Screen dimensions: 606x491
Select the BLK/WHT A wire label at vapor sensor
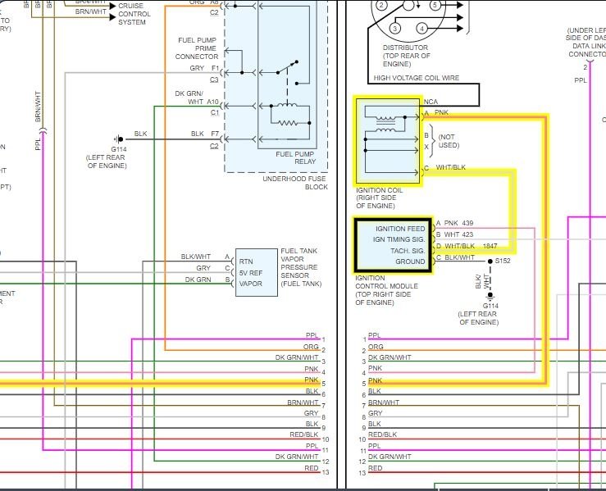tap(205, 257)
